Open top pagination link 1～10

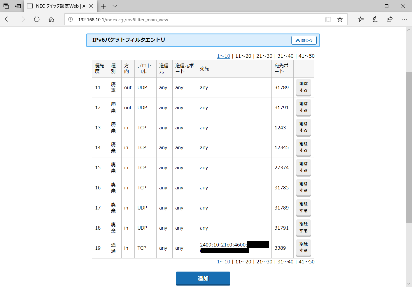pyautogui.click(x=223, y=56)
